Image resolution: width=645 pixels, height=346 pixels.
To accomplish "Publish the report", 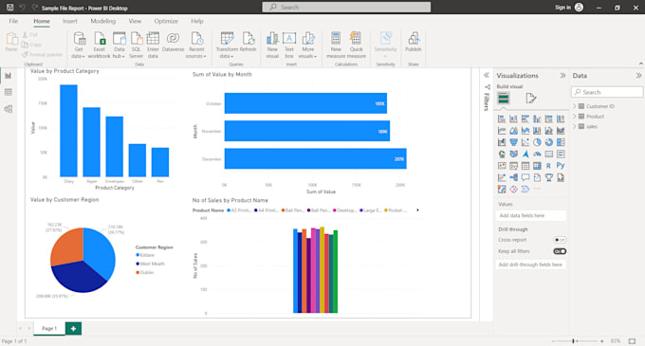I will point(413,42).
